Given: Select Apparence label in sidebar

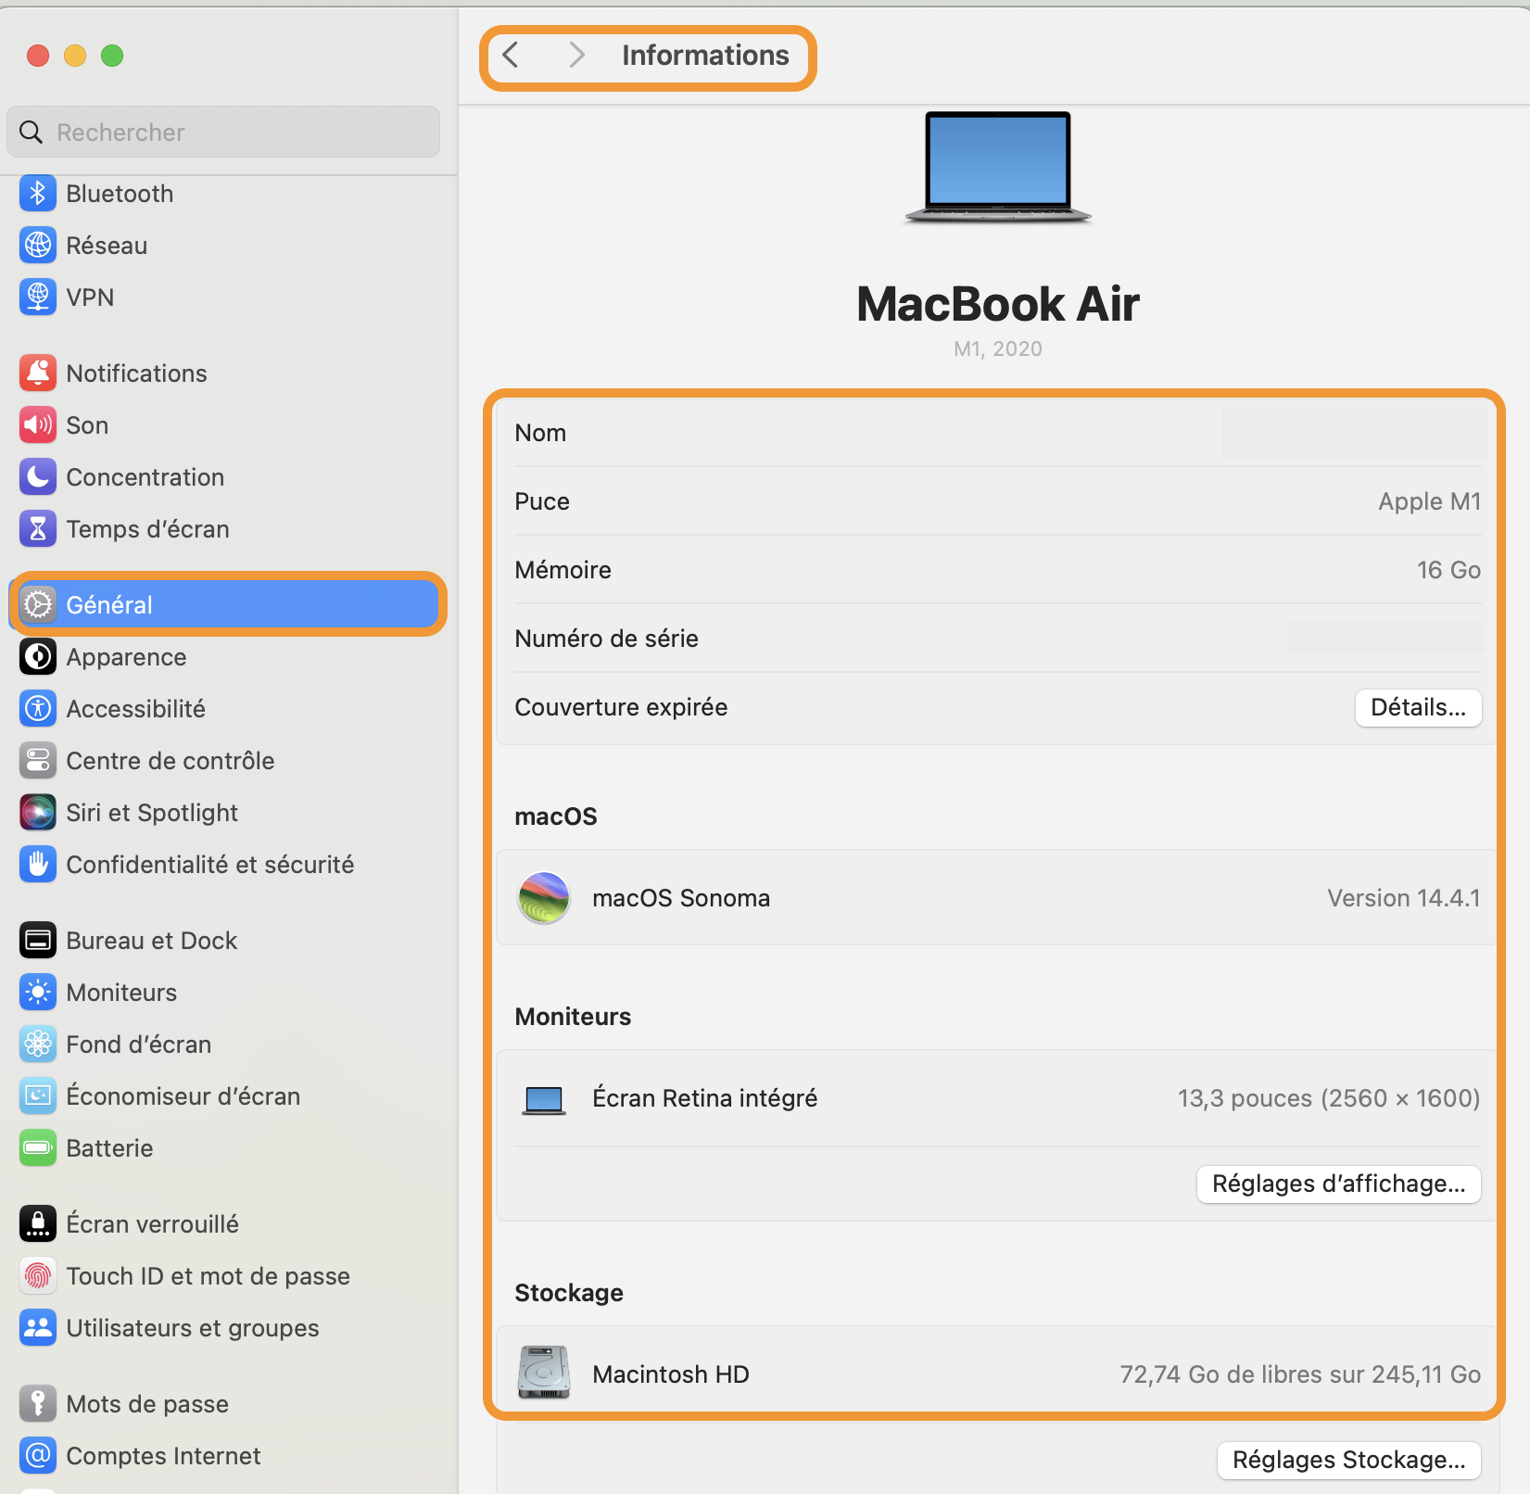Looking at the screenshot, I should pyautogui.click(x=126, y=657).
